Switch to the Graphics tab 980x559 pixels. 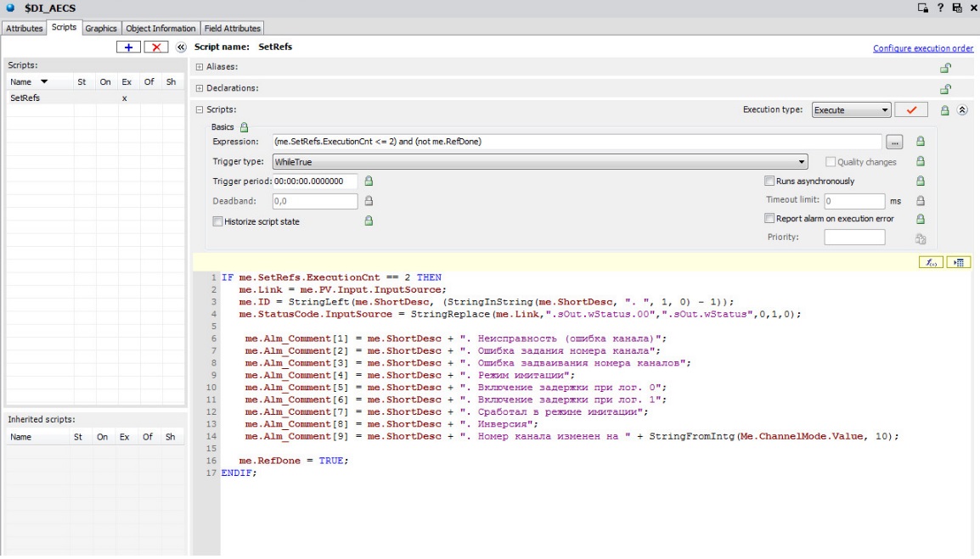pos(100,28)
